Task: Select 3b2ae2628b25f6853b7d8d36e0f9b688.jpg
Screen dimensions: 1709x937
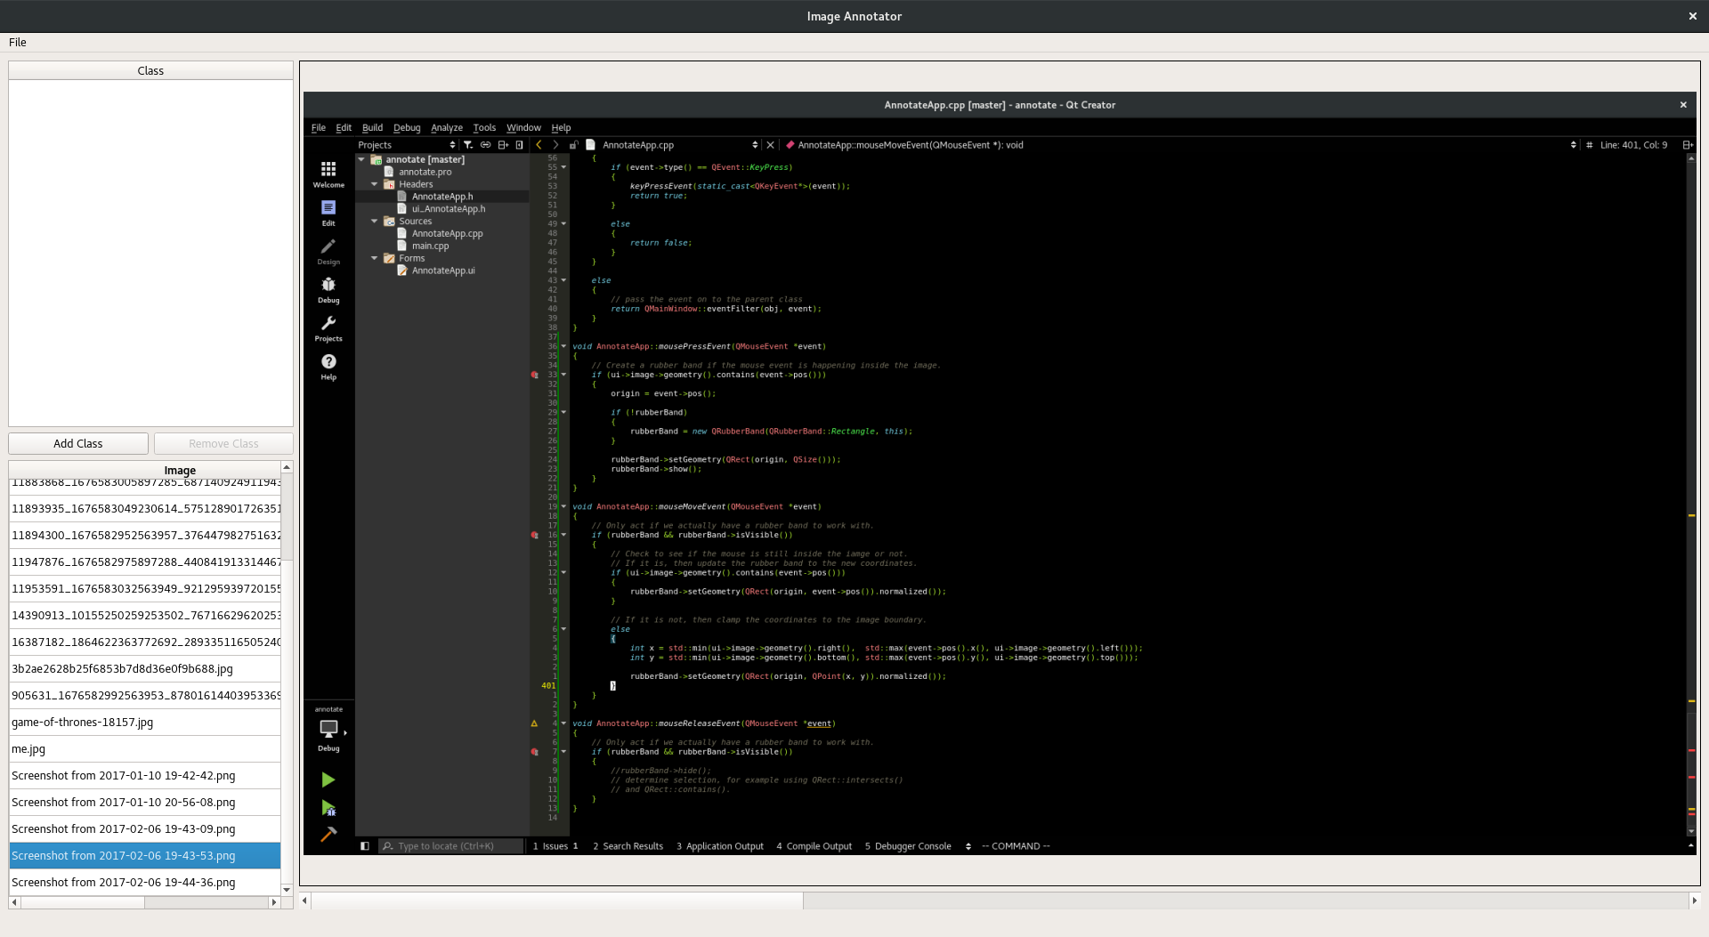Action: click(x=145, y=669)
